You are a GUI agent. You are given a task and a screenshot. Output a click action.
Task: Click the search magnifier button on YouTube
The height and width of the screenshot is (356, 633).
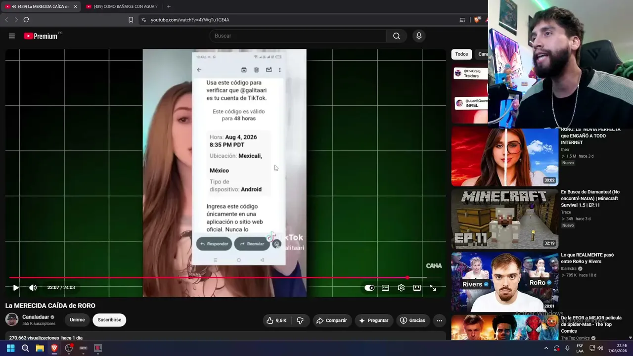point(397,36)
